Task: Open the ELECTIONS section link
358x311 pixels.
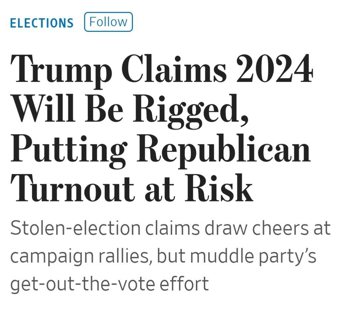Action: (42, 23)
